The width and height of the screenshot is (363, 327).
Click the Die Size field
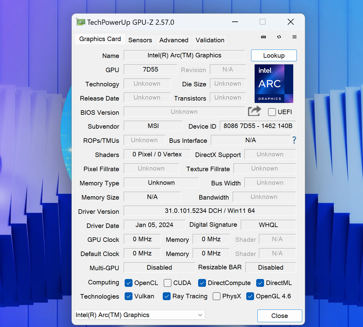click(228, 84)
